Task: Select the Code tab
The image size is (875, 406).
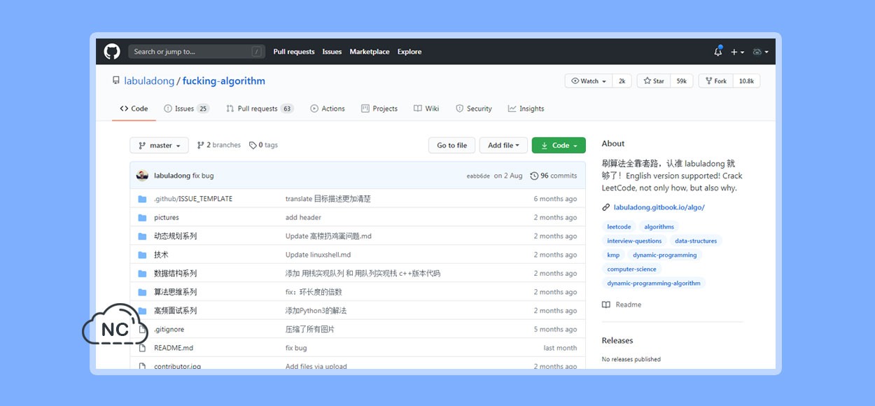Action: pyautogui.click(x=134, y=108)
